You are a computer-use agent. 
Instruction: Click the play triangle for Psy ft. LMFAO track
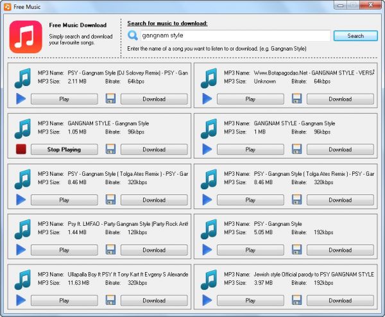click(21, 250)
